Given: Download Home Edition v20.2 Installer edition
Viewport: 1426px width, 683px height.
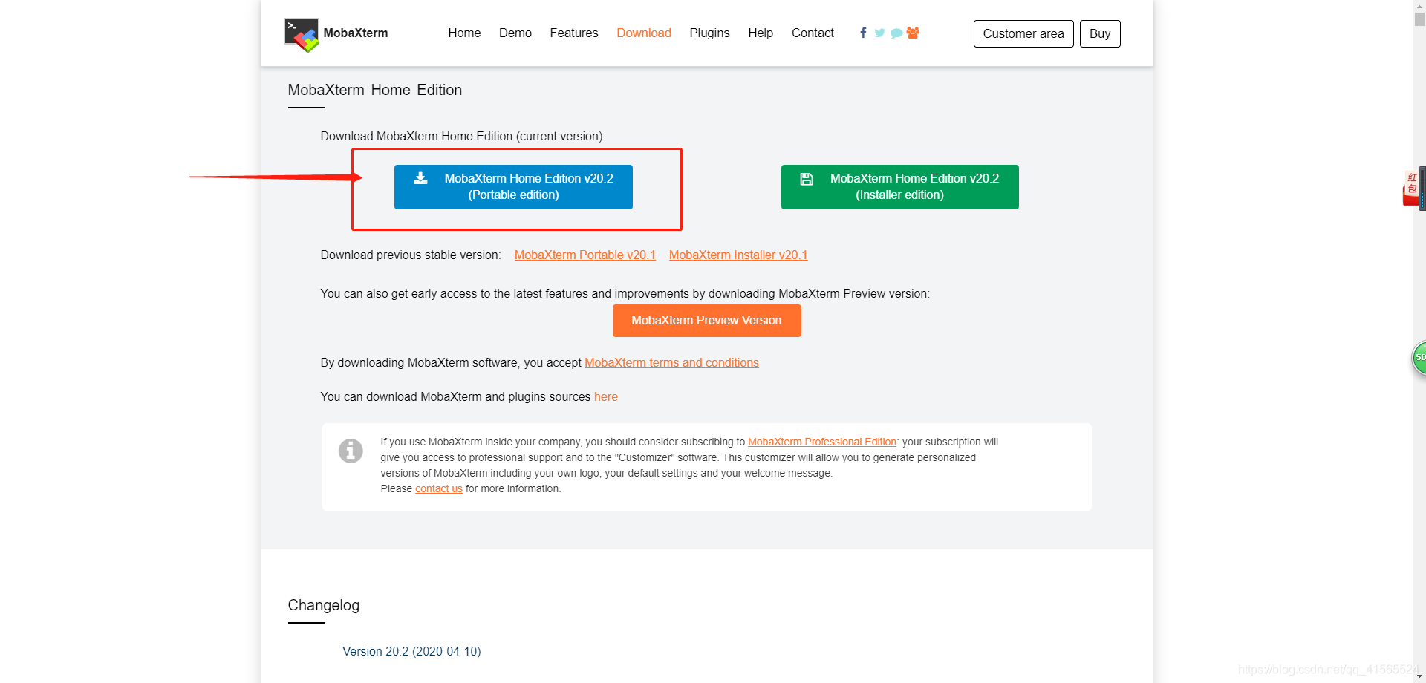Looking at the screenshot, I should (900, 187).
